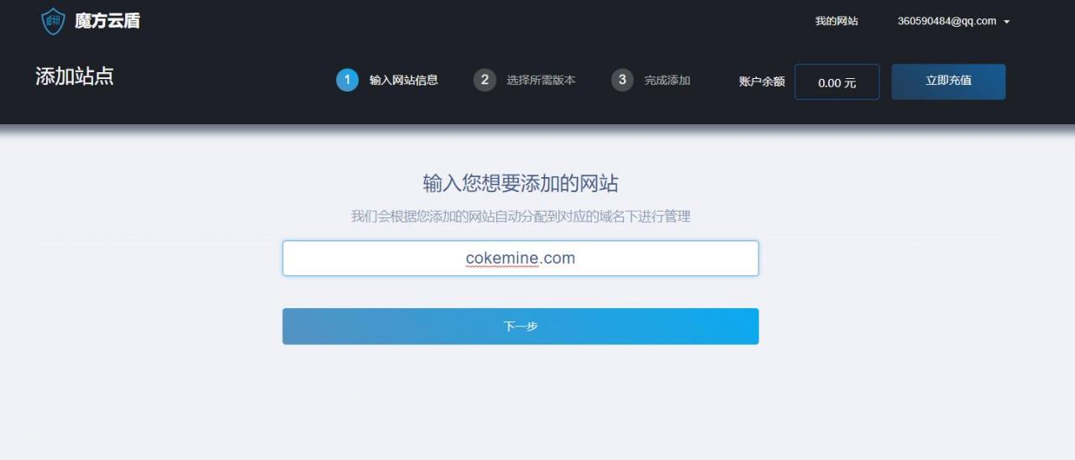This screenshot has width=1075, height=460.
Task: Click the 添加站点 page title
Action: pyautogui.click(x=75, y=76)
